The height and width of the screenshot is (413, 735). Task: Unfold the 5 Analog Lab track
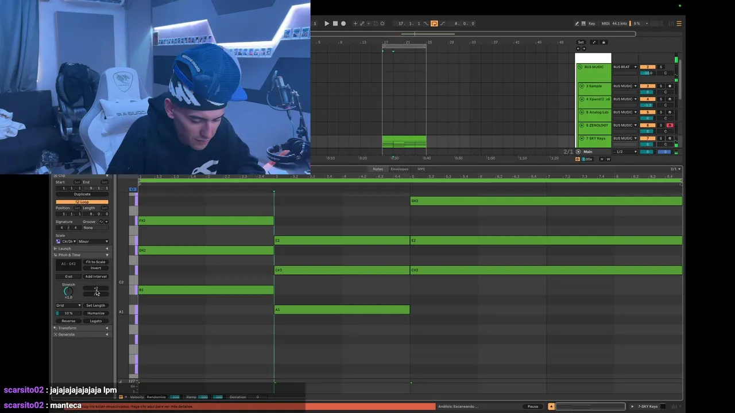tap(582, 112)
